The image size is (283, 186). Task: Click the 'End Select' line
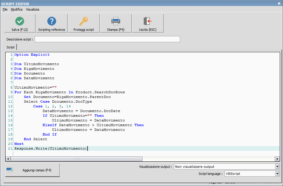click(35, 139)
